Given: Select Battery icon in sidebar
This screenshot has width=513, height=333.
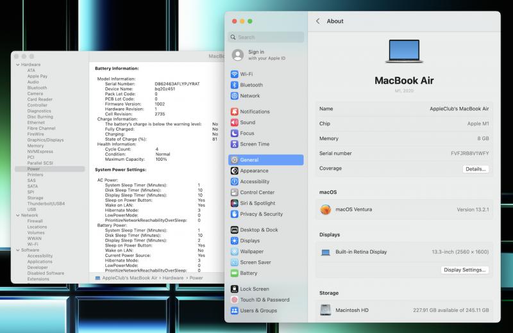Looking at the screenshot, I should pos(234,273).
